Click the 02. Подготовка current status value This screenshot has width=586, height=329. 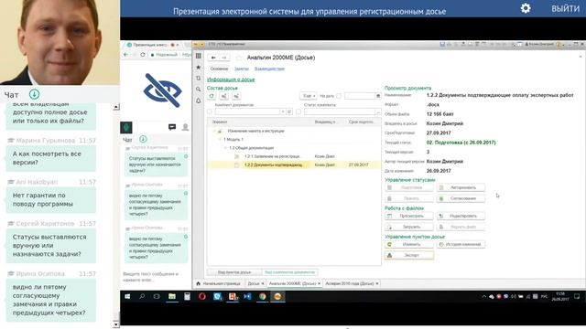click(461, 143)
